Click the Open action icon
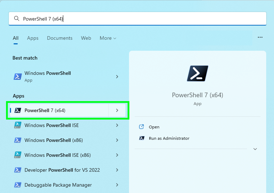This screenshot has height=193, width=274. (x=141, y=127)
